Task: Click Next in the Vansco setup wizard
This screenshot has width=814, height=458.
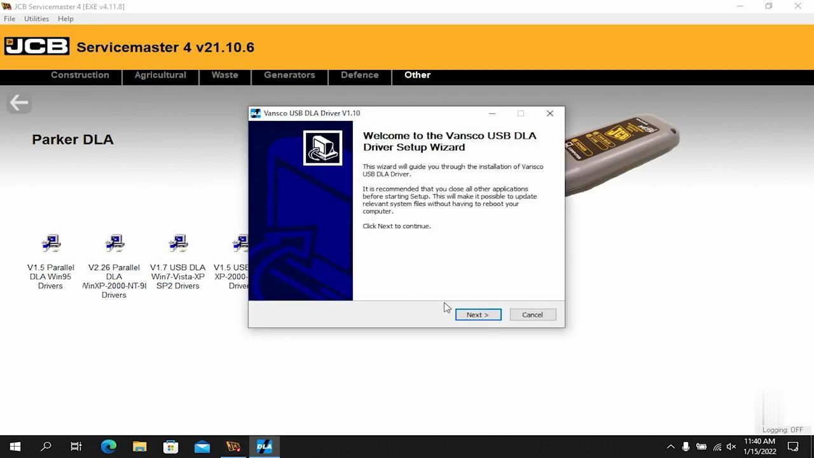Action: 478,315
